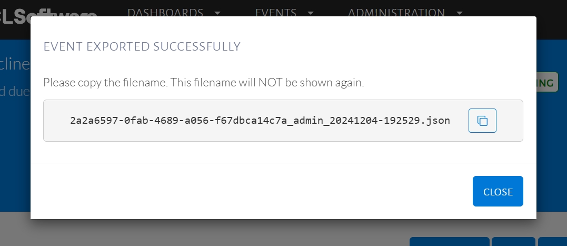Click the dimmed event title behind the dialog
The width and height of the screenshot is (567, 246).
(x=15, y=64)
